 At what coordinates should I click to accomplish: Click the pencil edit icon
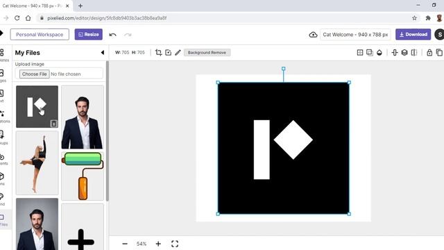click(x=178, y=53)
